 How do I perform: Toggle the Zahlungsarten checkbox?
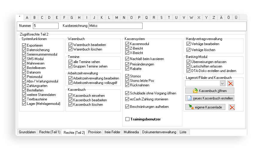[24, 86]
